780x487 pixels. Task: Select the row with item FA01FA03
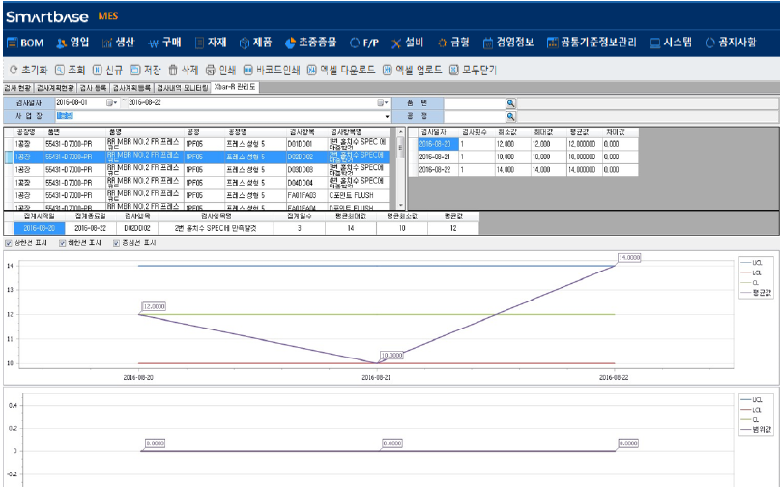point(196,195)
